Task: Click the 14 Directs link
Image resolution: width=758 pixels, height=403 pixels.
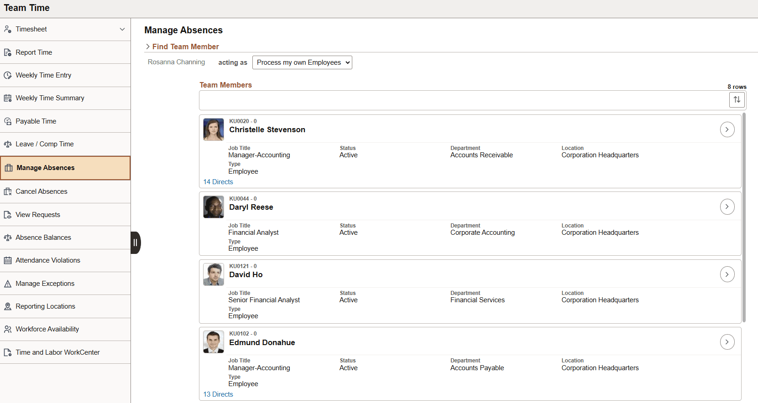Action: coord(218,182)
